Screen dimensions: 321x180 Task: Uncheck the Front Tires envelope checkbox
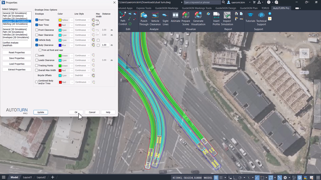coord(37,20)
